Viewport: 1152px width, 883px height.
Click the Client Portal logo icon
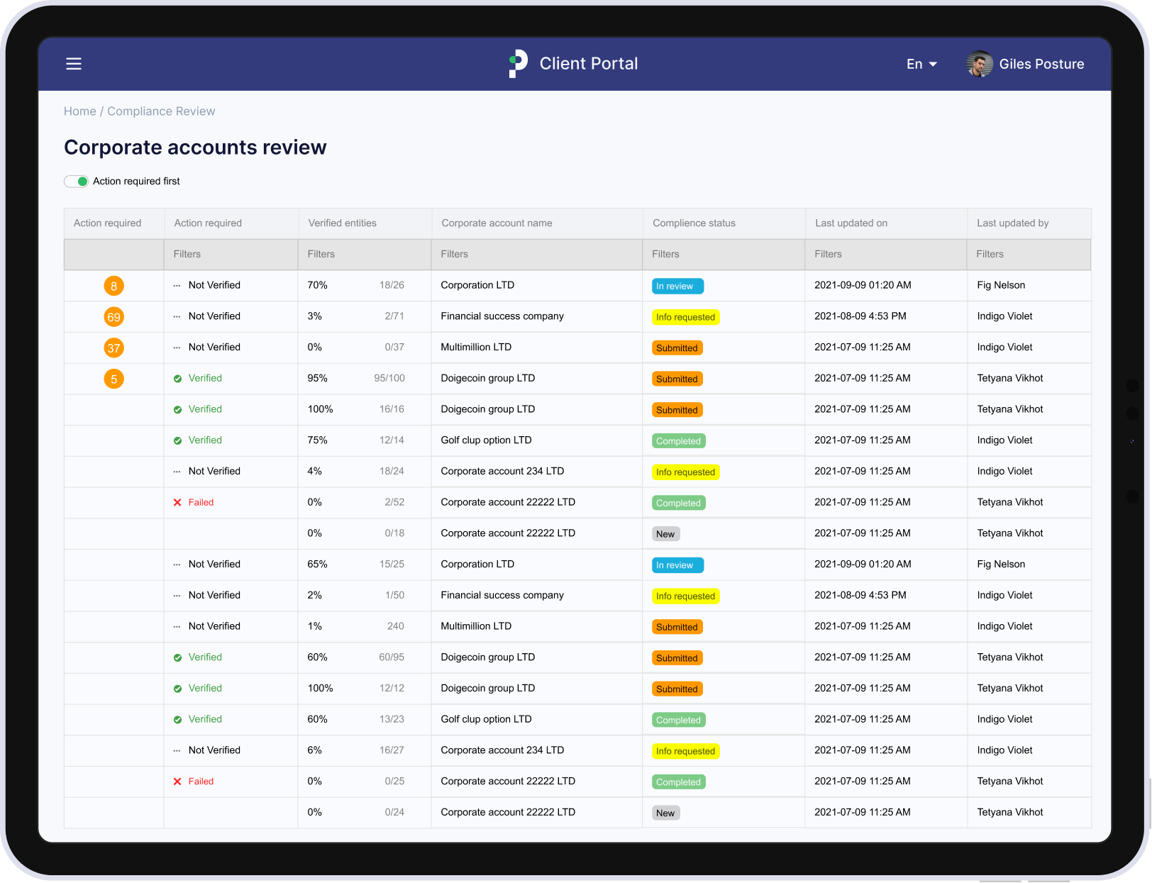[x=519, y=64]
